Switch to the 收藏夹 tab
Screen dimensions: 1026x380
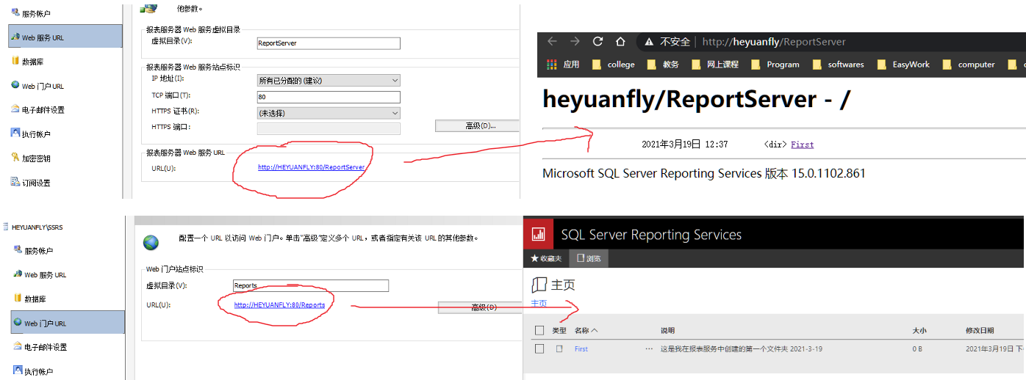click(x=545, y=258)
